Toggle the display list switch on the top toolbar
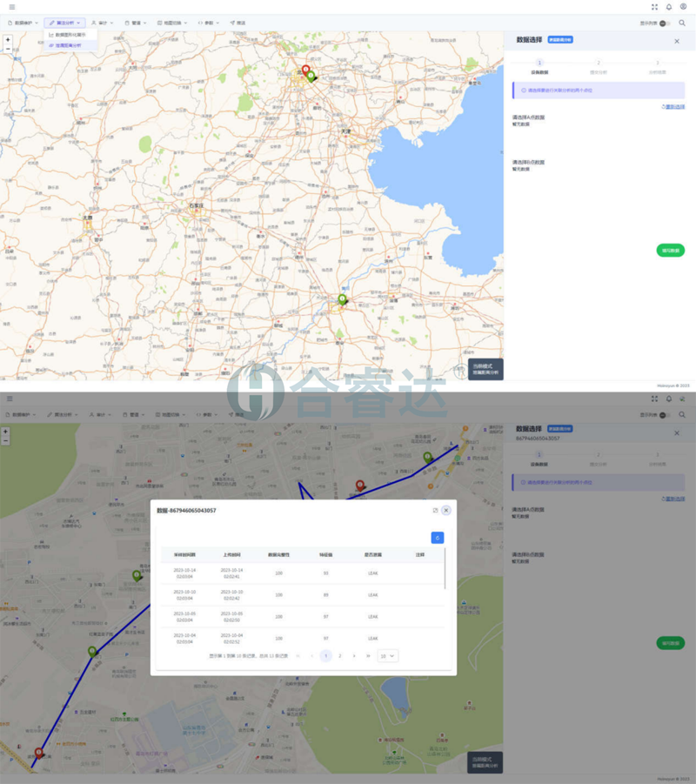The image size is (696, 784). pyautogui.click(x=664, y=23)
